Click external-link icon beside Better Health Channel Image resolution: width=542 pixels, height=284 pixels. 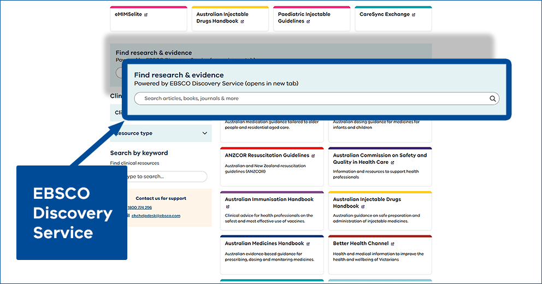(393, 244)
